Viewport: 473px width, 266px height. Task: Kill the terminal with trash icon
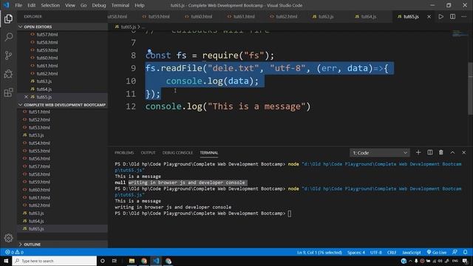pos(441,153)
